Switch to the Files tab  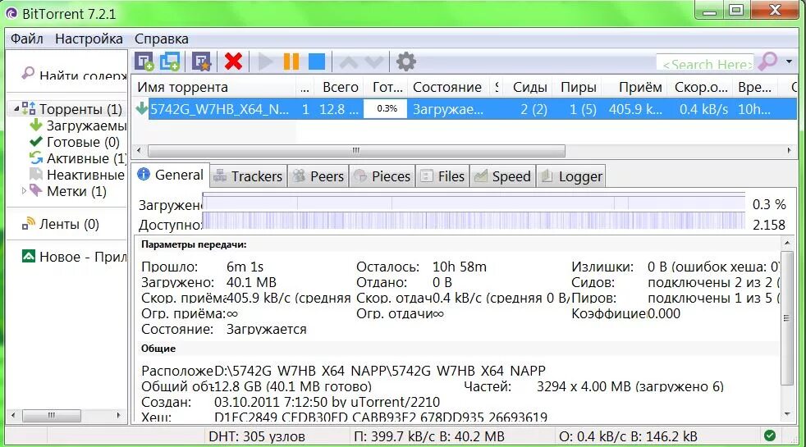pyautogui.click(x=442, y=176)
